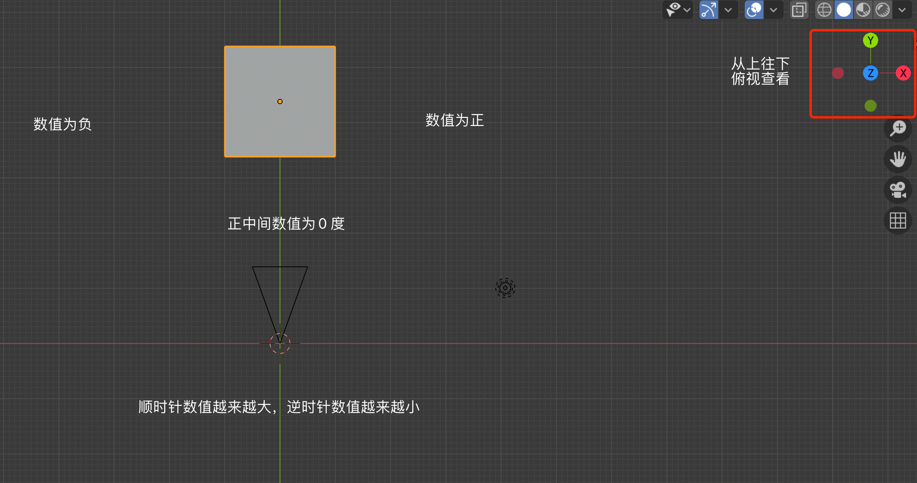This screenshot has height=483, width=917.
Task: Switch to Material Preview shading
Action: 863,10
